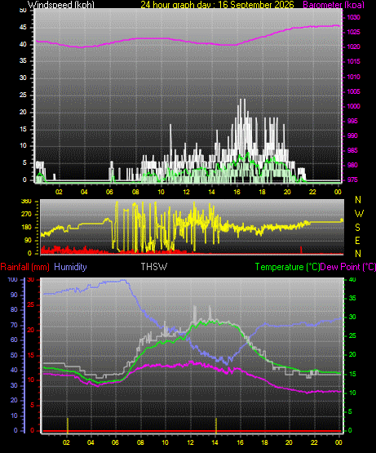The width and height of the screenshot is (376, 453).
Task: Click the 360 wind direction scale value
Action: [x=26, y=202]
